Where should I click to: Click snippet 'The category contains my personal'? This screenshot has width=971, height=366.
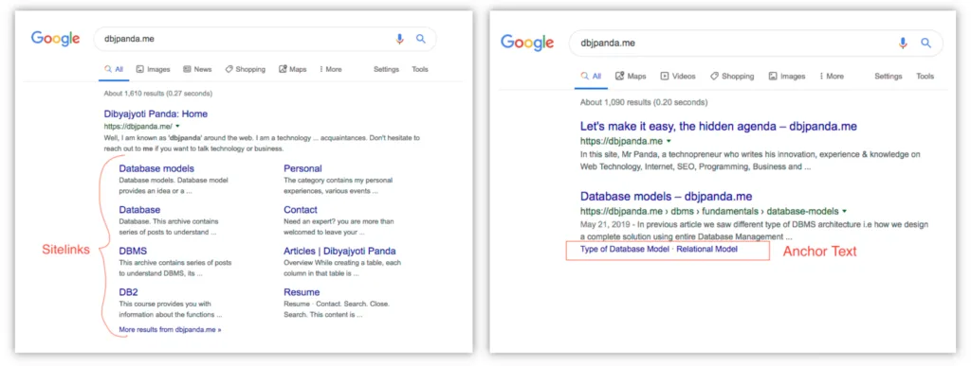tap(338, 185)
